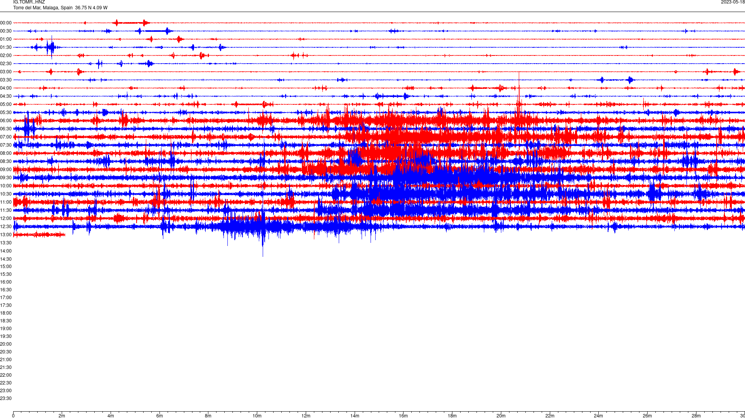The height and width of the screenshot is (419, 745).
Task: Select the 20:00 time row label
Action: pos(6,344)
